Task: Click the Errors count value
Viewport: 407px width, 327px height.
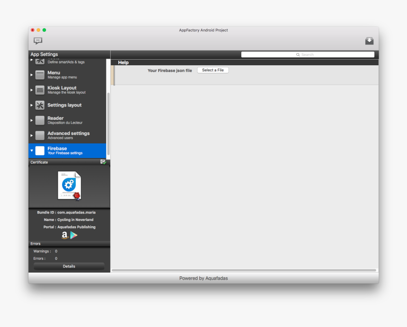Action: (56, 258)
